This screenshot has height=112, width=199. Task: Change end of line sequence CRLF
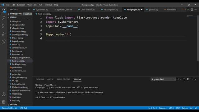[178, 108]
